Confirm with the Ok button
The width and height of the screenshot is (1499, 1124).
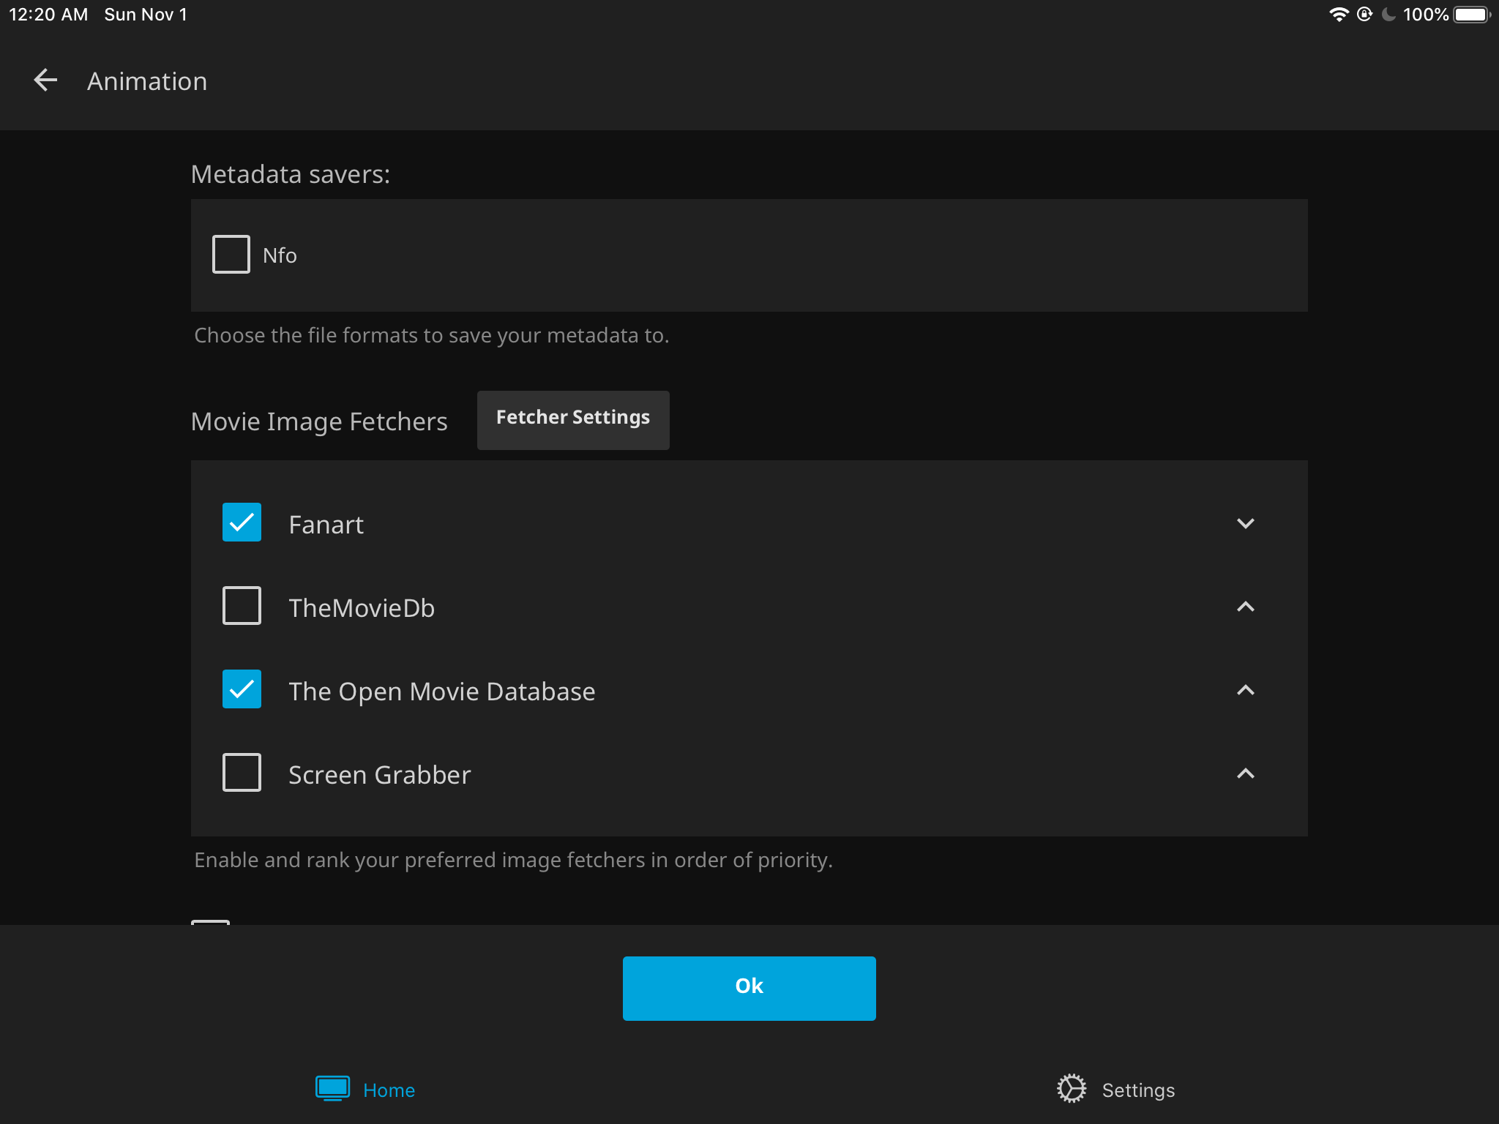749,988
